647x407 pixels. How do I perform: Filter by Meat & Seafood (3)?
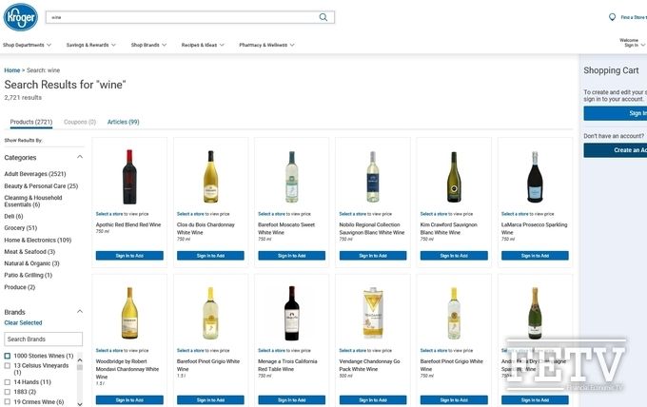coord(29,252)
